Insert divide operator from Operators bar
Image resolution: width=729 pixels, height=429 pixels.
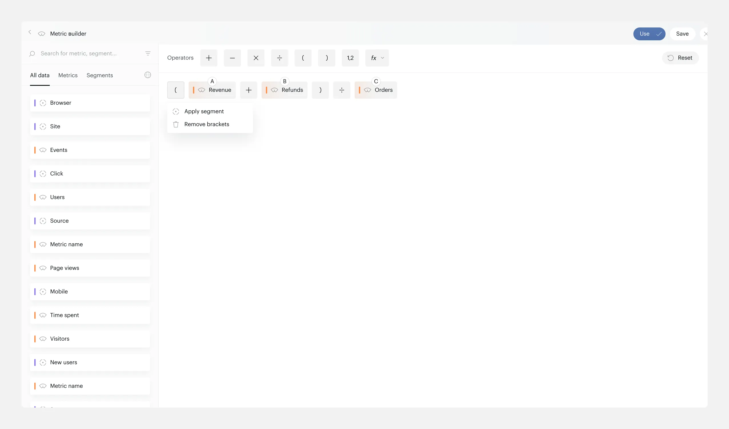280,58
